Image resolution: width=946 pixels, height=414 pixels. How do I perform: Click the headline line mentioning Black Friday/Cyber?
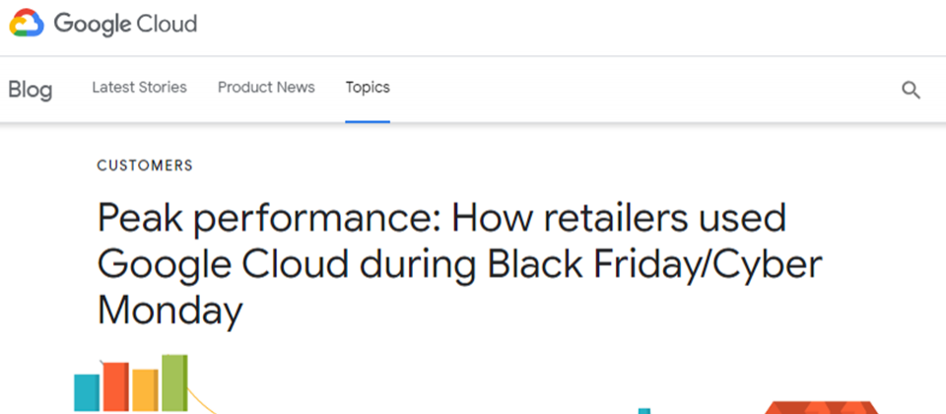[460, 265]
